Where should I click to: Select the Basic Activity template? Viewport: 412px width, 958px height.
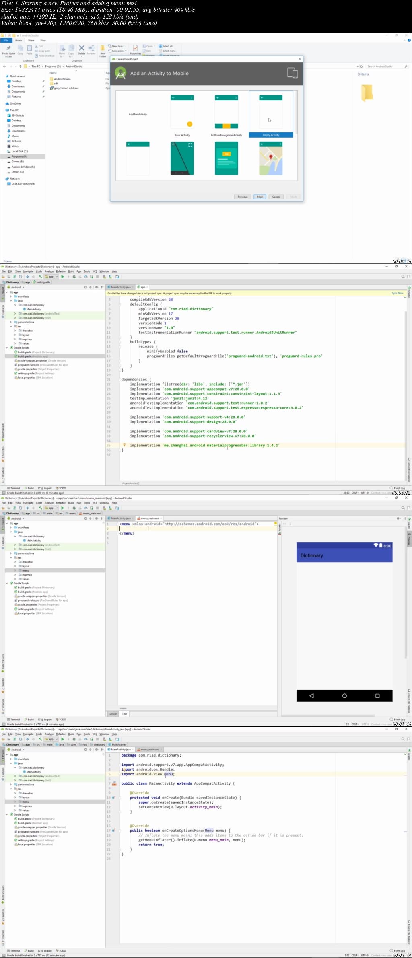(182, 115)
